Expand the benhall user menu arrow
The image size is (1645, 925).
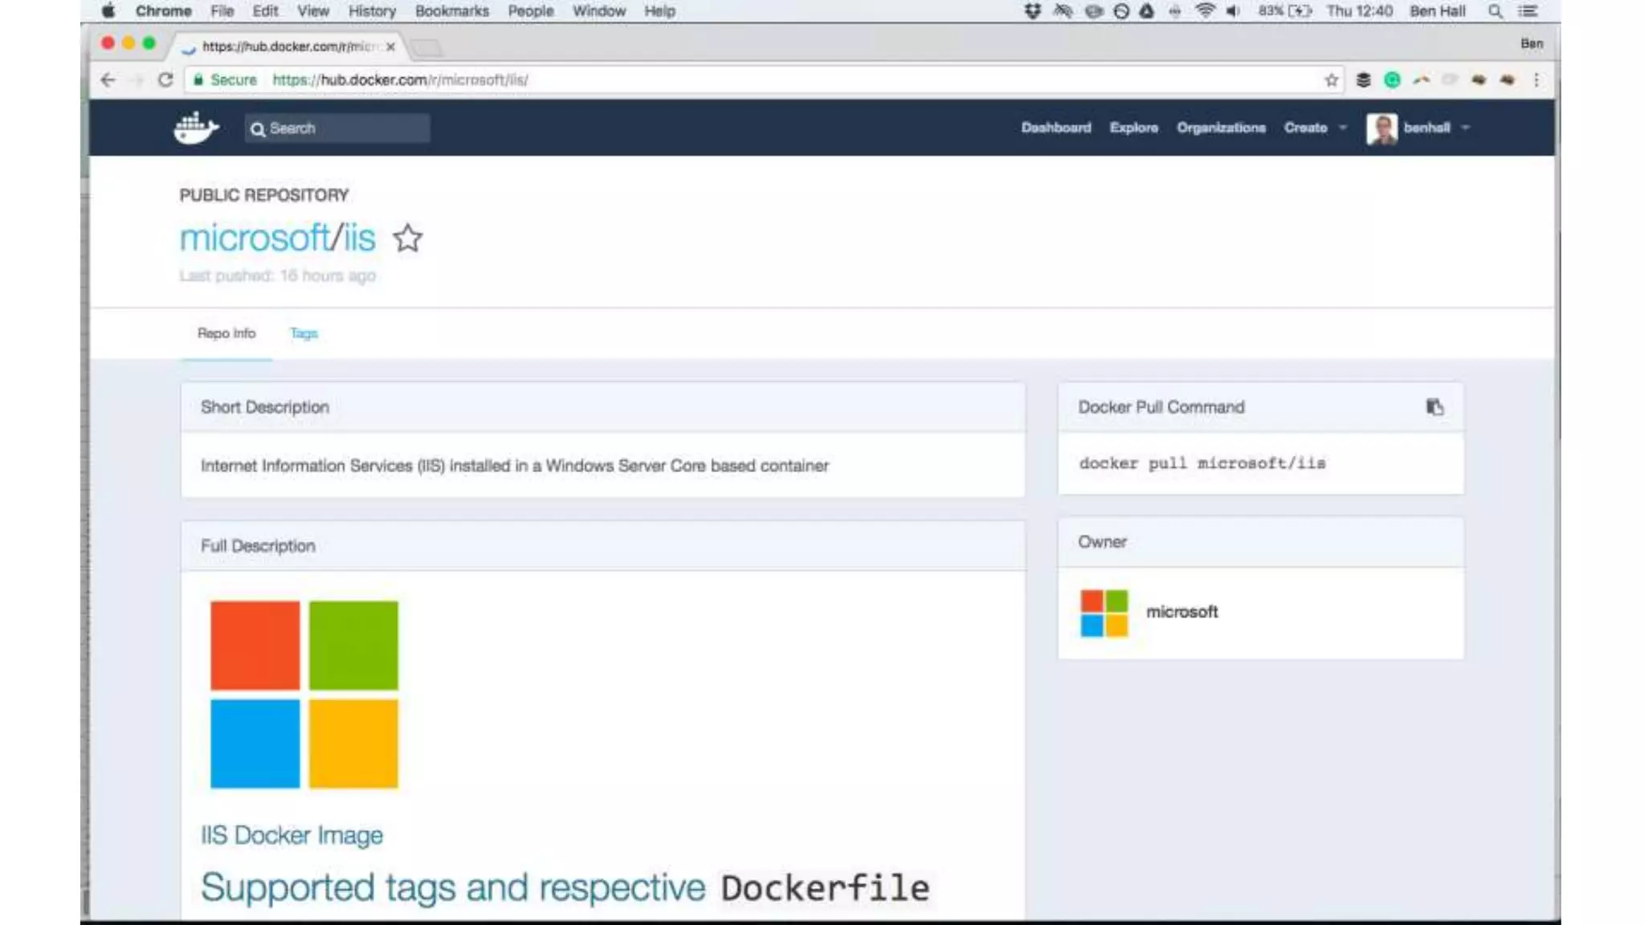coord(1466,128)
